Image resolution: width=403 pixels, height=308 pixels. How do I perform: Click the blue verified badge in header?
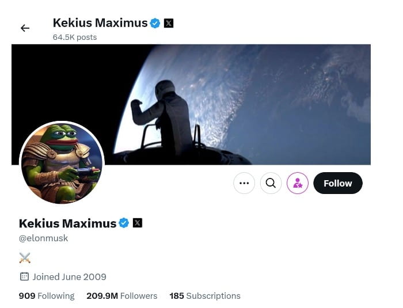(155, 23)
